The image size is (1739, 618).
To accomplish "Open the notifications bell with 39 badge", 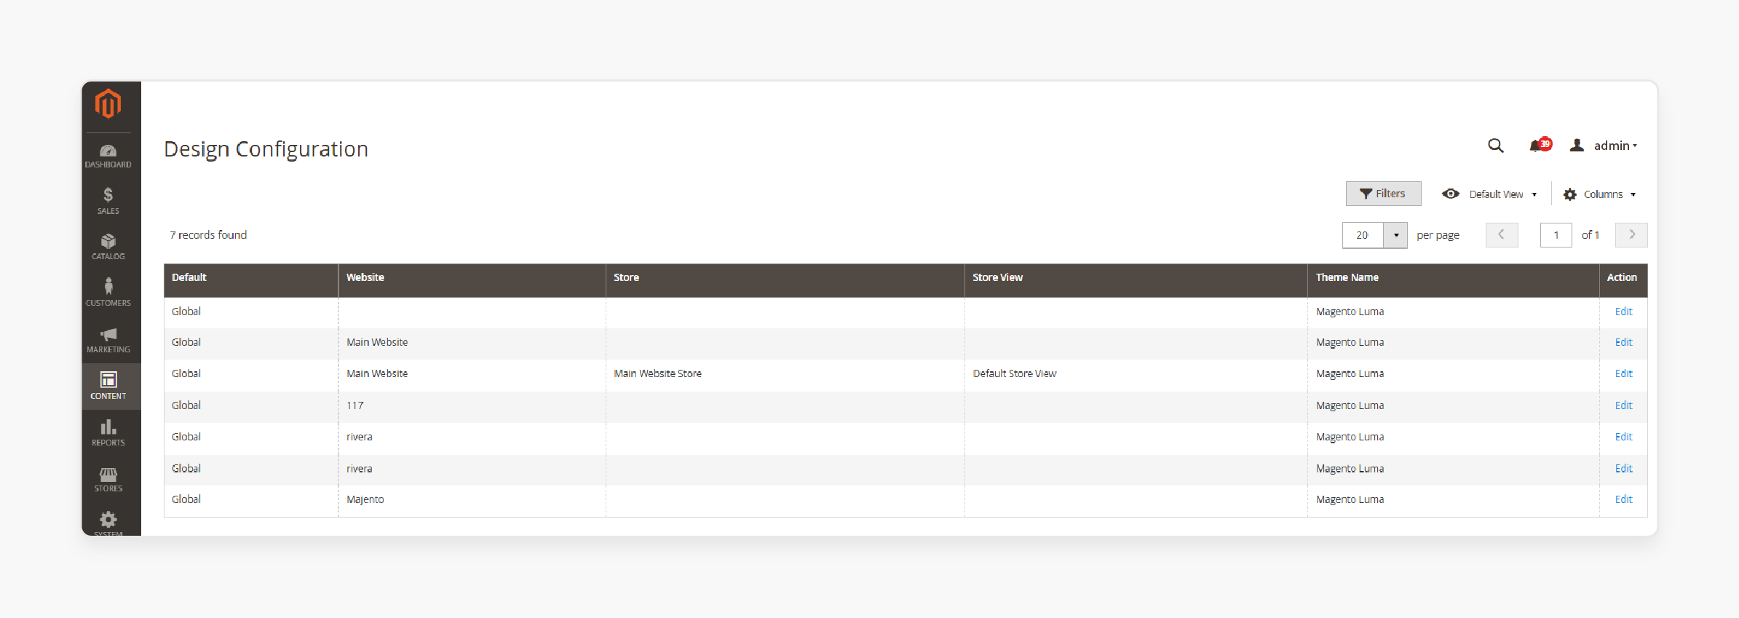I will tap(1540, 145).
